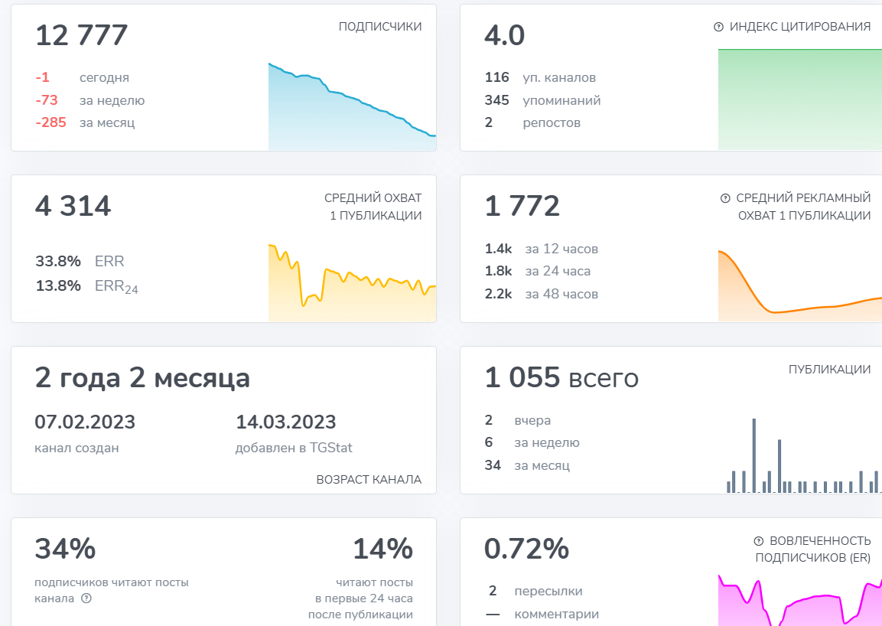Click the '2 года 2 месяца' heading

tap(142, 378)
